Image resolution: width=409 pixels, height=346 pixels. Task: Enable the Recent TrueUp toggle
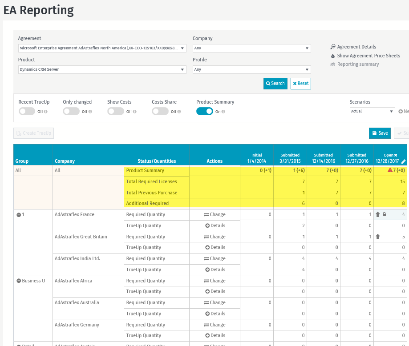(x=27, y=111)
